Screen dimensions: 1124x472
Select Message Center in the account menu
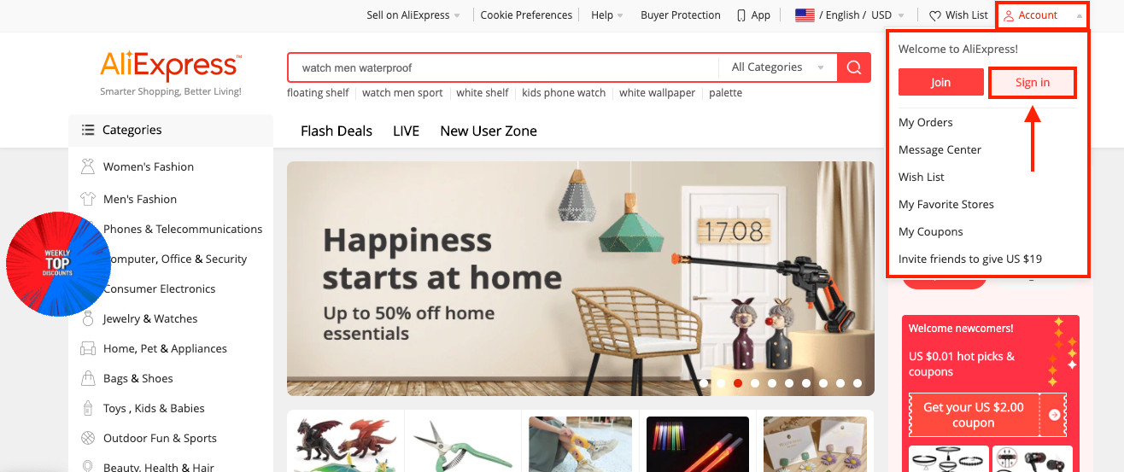click(940, 149)
